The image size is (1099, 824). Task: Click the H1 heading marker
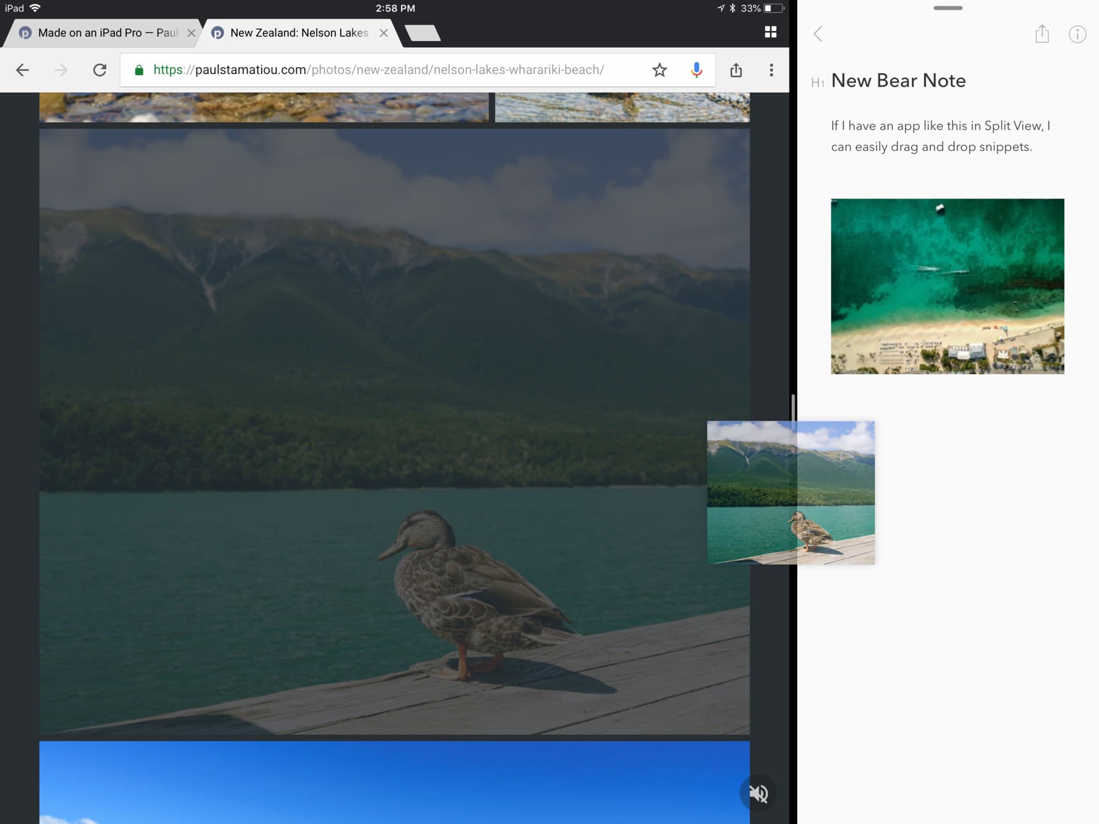[817, 82]
